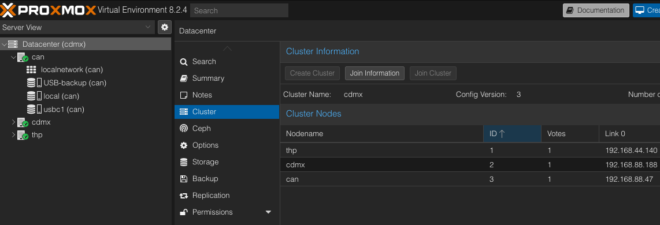
Task: Click the Search magnifier icon in menu
Action: pos(184,62)
